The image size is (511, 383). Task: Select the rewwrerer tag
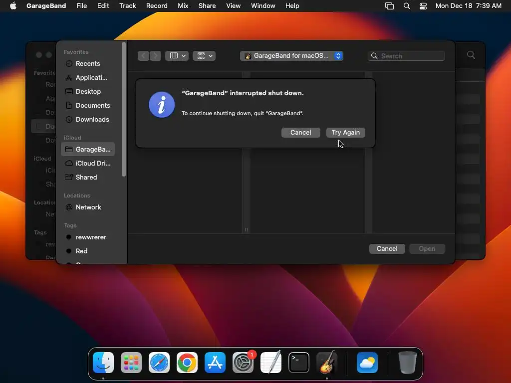88,237
